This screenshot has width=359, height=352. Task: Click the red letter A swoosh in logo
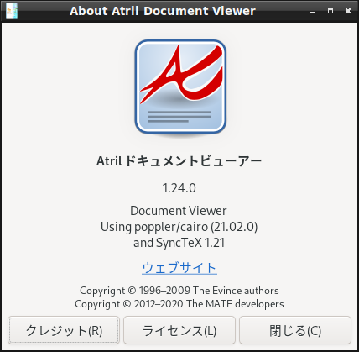coord(182,73)
